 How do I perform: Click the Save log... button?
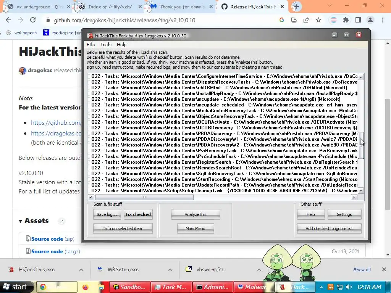[x=107, y=214]
